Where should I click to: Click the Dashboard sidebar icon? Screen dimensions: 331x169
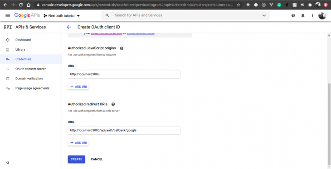[8, 40]
